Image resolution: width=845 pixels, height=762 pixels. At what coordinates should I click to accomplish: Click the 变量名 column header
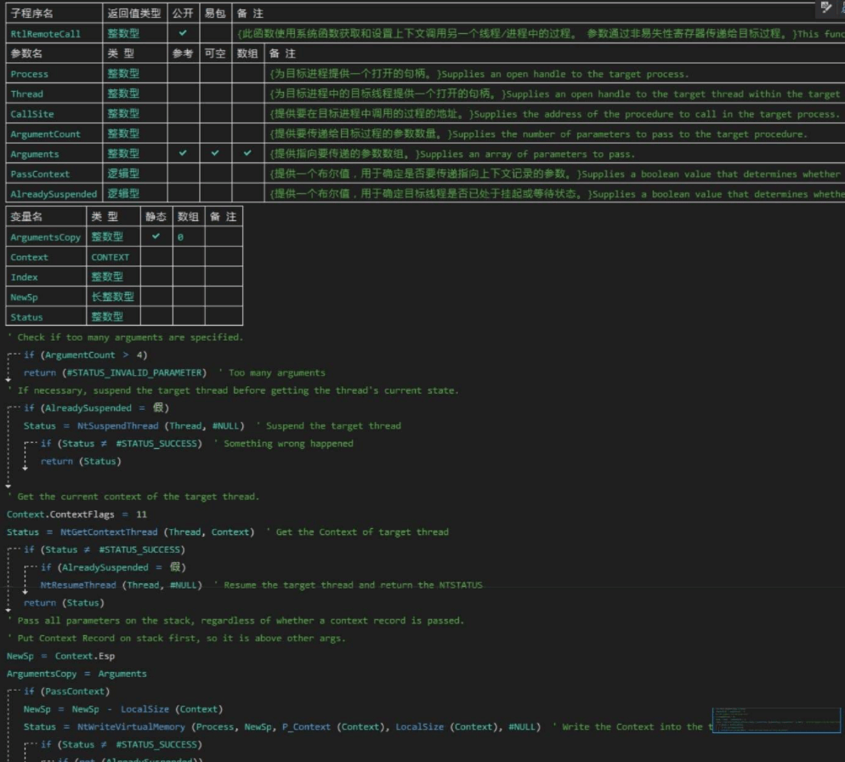point(26,217)
